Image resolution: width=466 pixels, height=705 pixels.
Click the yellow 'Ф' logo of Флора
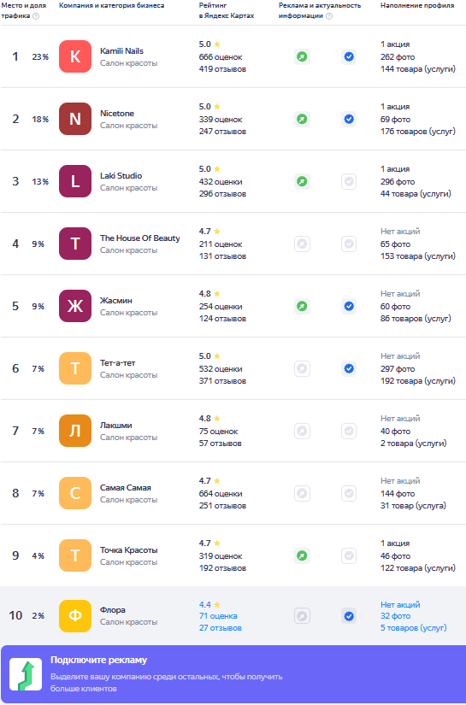point(75,616)
